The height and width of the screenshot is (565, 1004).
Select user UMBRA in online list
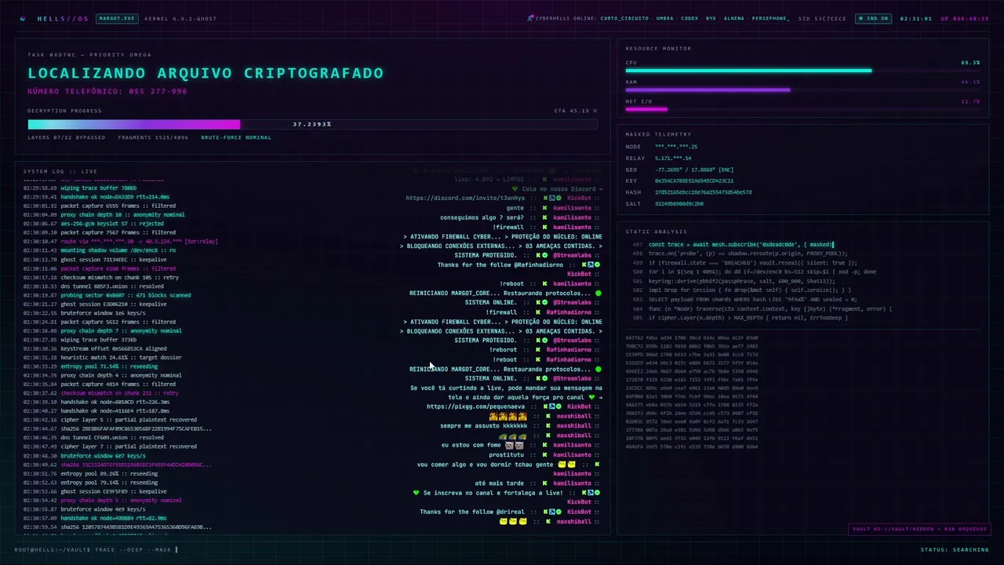pos(664,18)
